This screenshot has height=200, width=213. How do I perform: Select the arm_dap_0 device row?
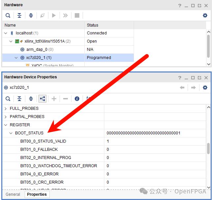click(37, 50)
